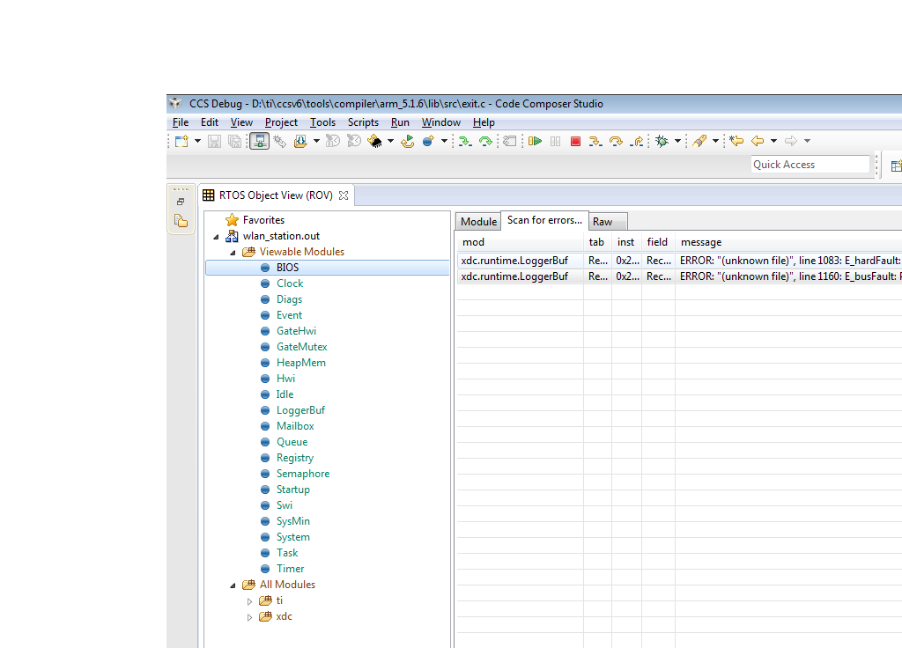Collapse the All Modules folder
The width and height of the screenshot is (902, 648).
233,585
